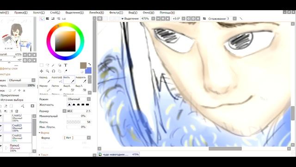Select the lasso selection tool
Screen dimensions: 296x167
point(47,65)
